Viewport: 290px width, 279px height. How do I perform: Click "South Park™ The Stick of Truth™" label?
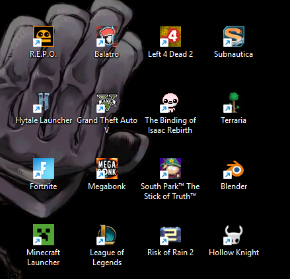(x=170, y=191)
